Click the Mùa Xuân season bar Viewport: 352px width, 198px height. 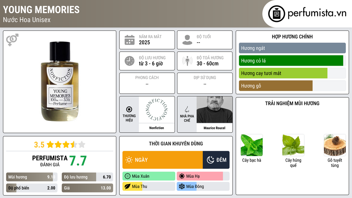pos(149,176)
